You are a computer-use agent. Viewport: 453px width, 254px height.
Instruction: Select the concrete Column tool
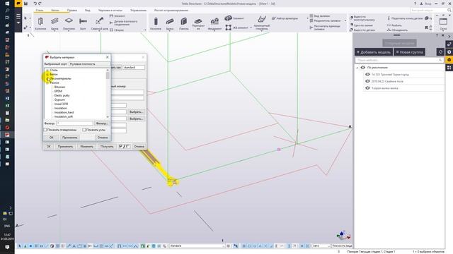(156, 23)
